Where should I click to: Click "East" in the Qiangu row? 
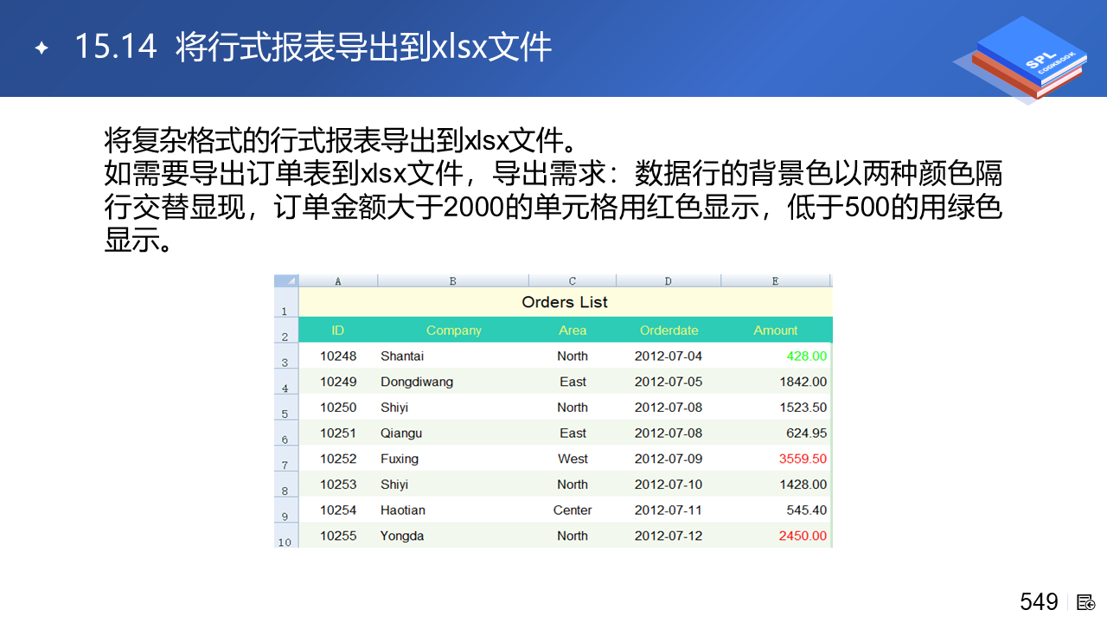pos(573,433)
